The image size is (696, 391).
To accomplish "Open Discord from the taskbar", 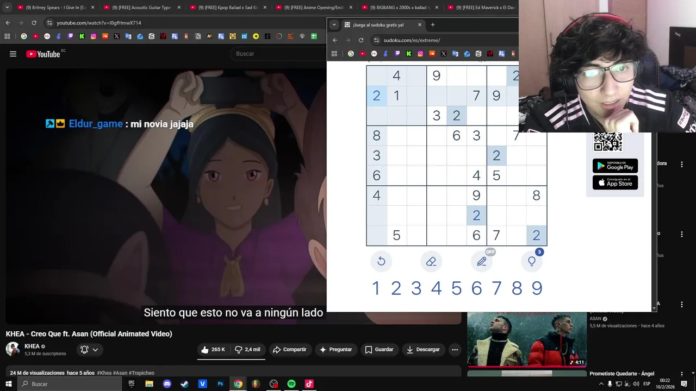I will point(167,384).
